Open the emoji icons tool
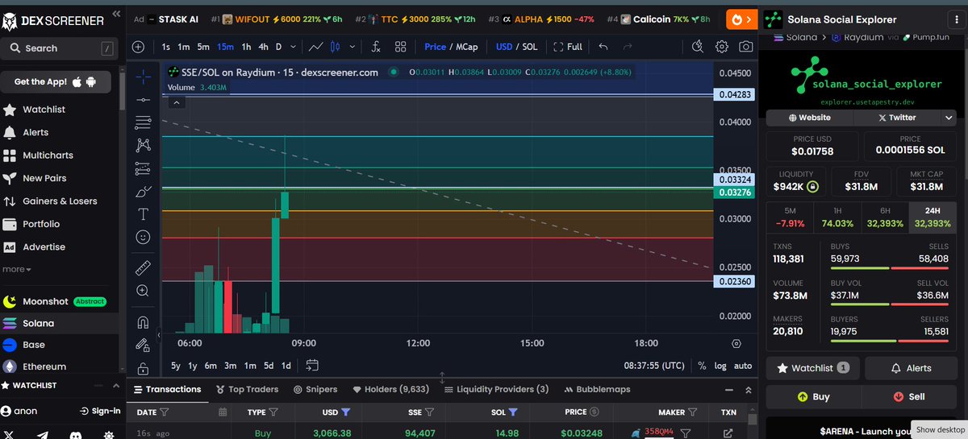The height and width of the screenshot is (439, 968). coord(143,237)
